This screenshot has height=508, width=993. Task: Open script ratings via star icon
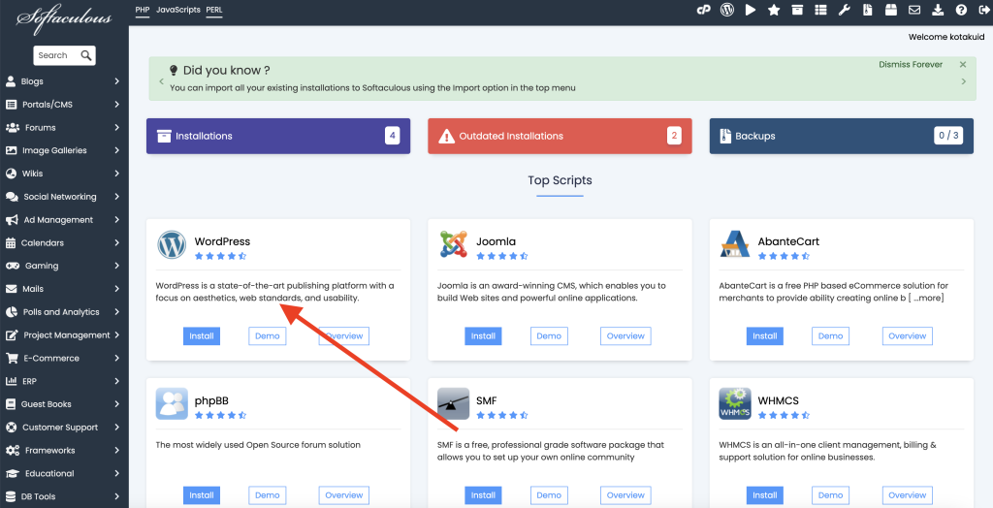coord(773,10)
